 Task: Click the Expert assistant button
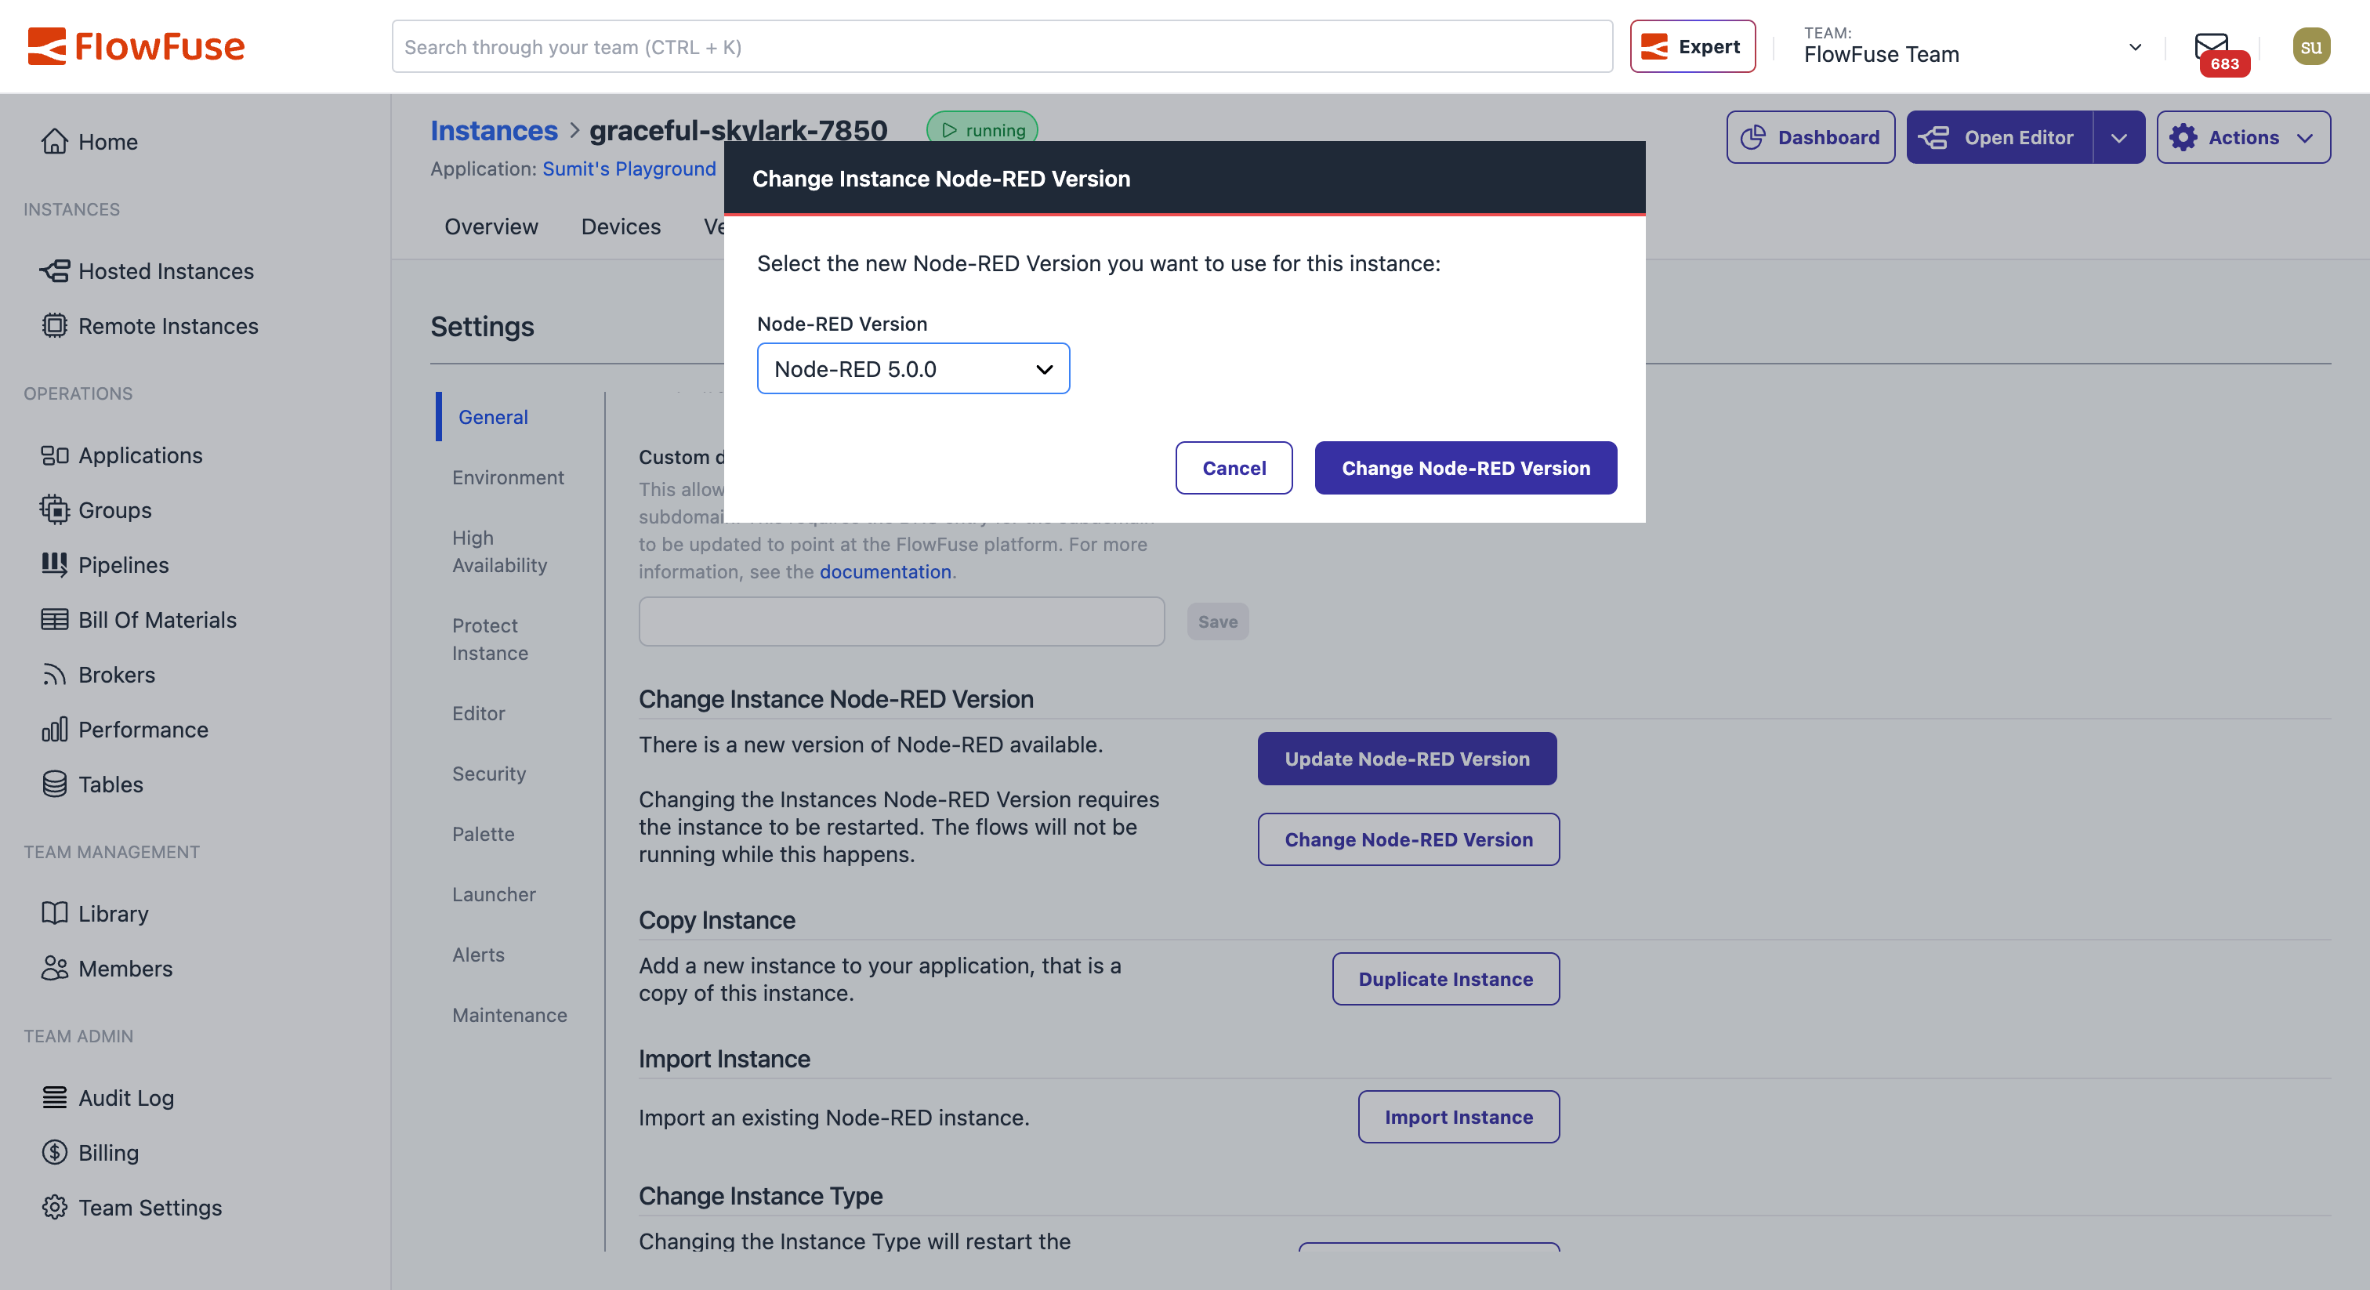[1692, 46]
